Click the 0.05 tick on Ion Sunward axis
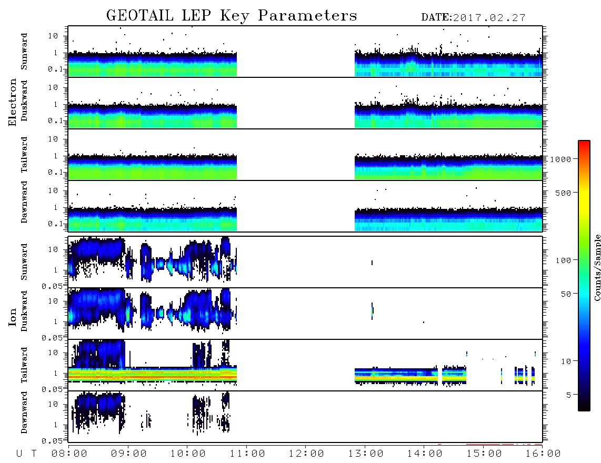 pos(52,286)
